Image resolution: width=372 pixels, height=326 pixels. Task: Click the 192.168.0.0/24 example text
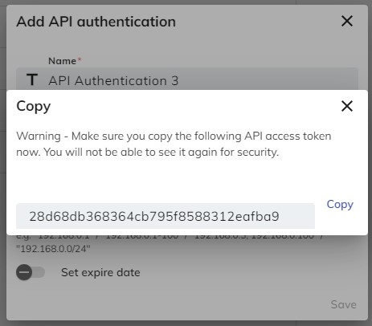(x=53, y=249)
